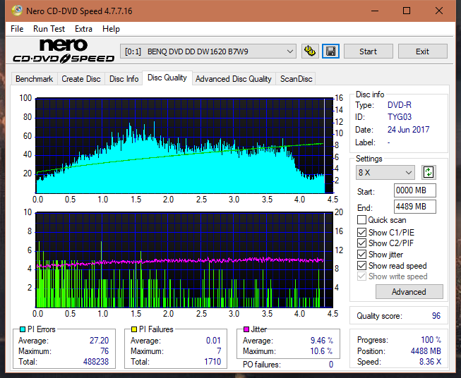Click the Jitter average 9.46 % value
This screenshot has width=461, height=378.
pyautogui.click(x=322, y=341)
